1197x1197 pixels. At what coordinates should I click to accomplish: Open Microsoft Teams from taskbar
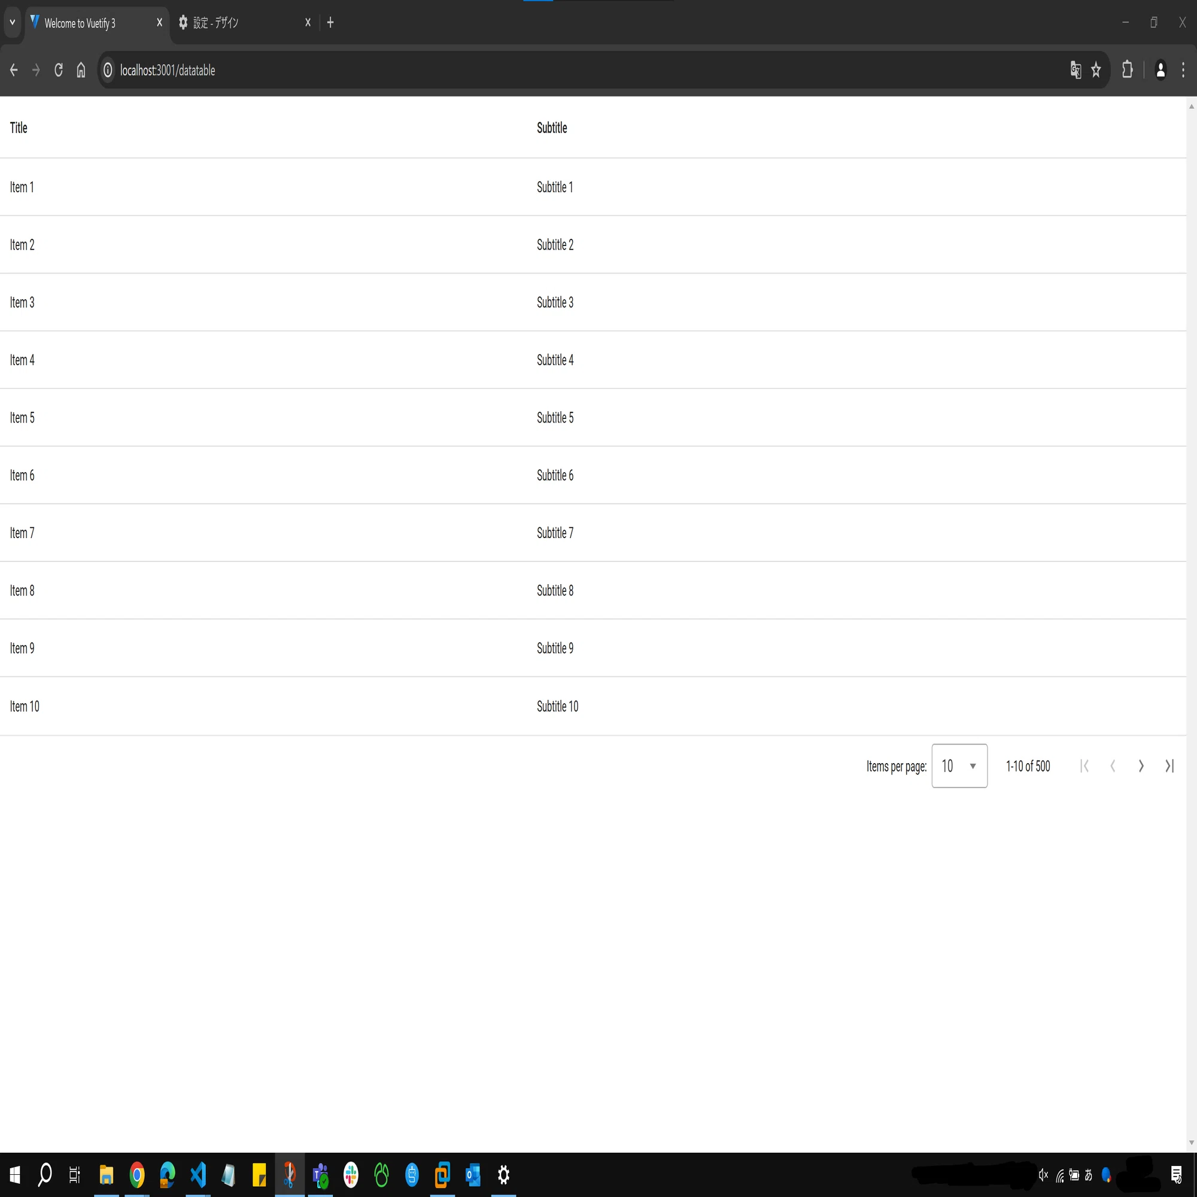coord(320,1175)
